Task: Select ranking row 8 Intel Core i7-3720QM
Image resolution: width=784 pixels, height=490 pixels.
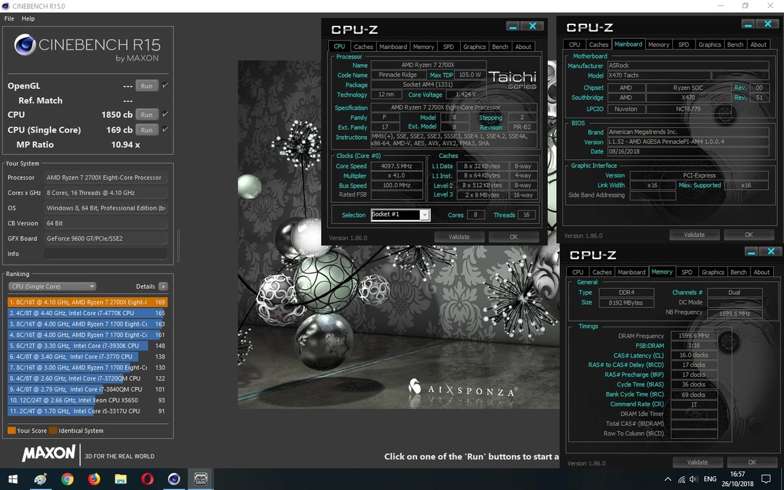Action: (88, 378)
